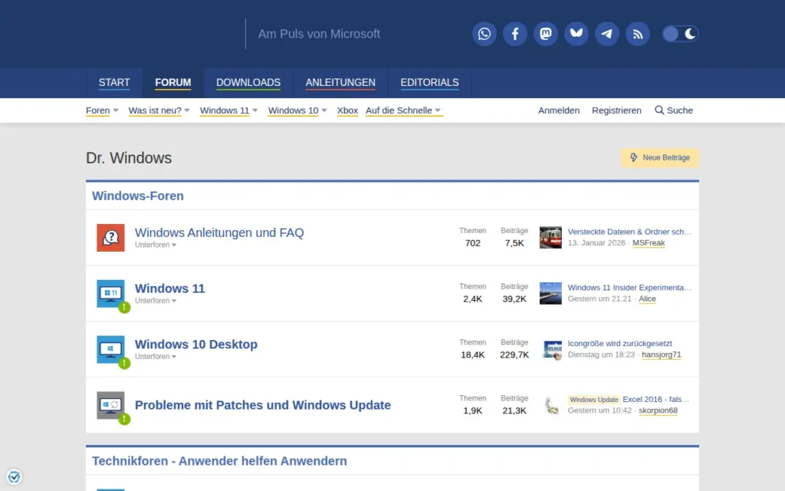Click the 229,7K Beiträge count
785x491 pixels.
(x=514, y=354)
